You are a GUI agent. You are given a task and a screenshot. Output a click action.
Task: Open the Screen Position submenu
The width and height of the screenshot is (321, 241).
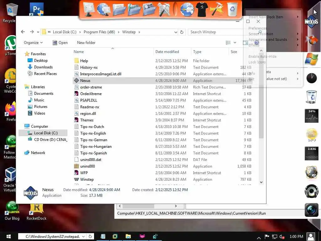(273, 34)
